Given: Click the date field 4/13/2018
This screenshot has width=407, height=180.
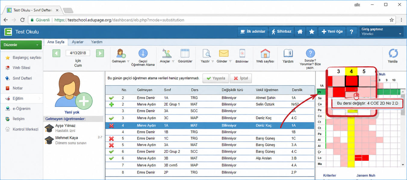Looking at the screenshot, I should pyautogui.click(x=78, y=53).
